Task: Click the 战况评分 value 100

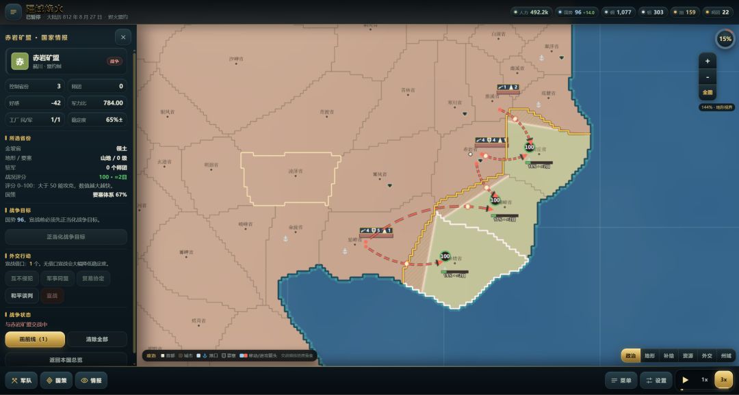Action: coord(113,177)
